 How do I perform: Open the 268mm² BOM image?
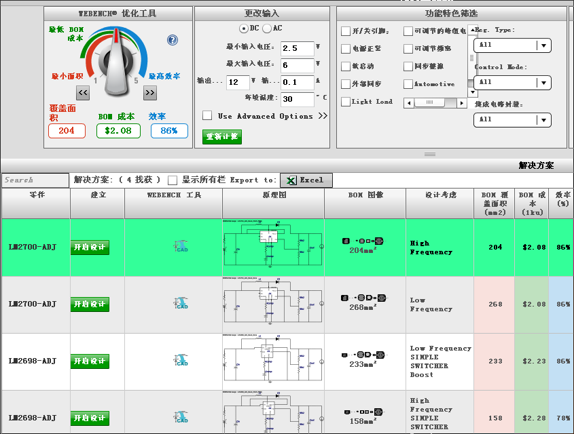click(363, 302)
